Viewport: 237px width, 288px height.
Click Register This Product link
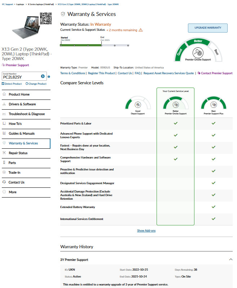101,73
